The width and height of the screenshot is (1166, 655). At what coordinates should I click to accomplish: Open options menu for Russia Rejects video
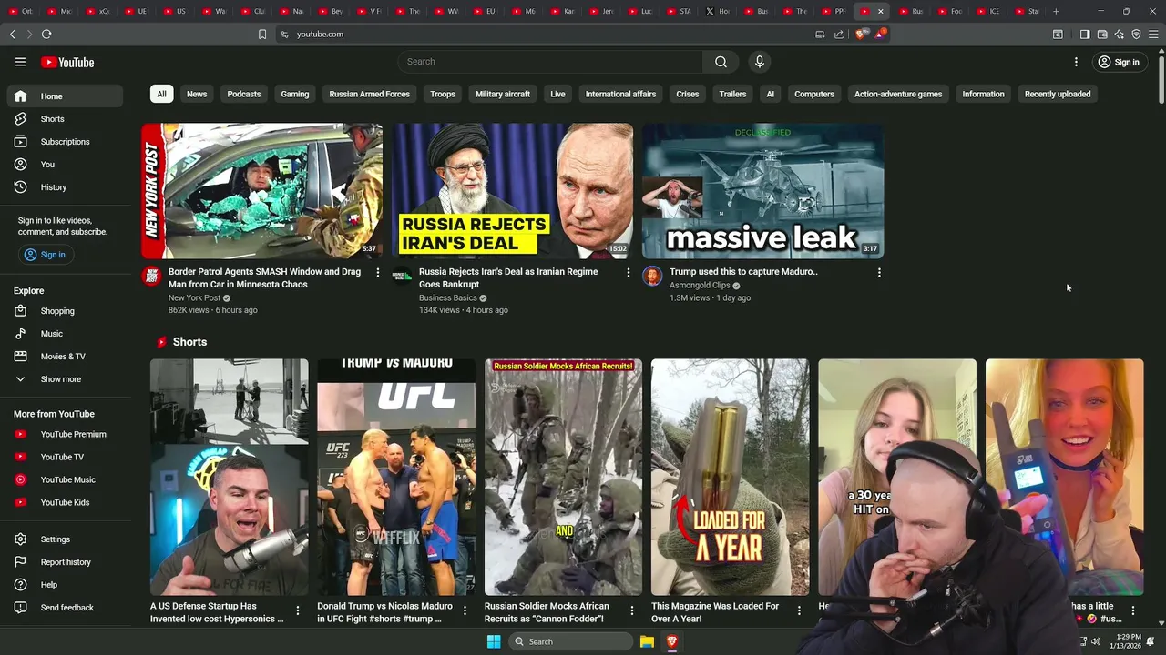click(628, 272)
